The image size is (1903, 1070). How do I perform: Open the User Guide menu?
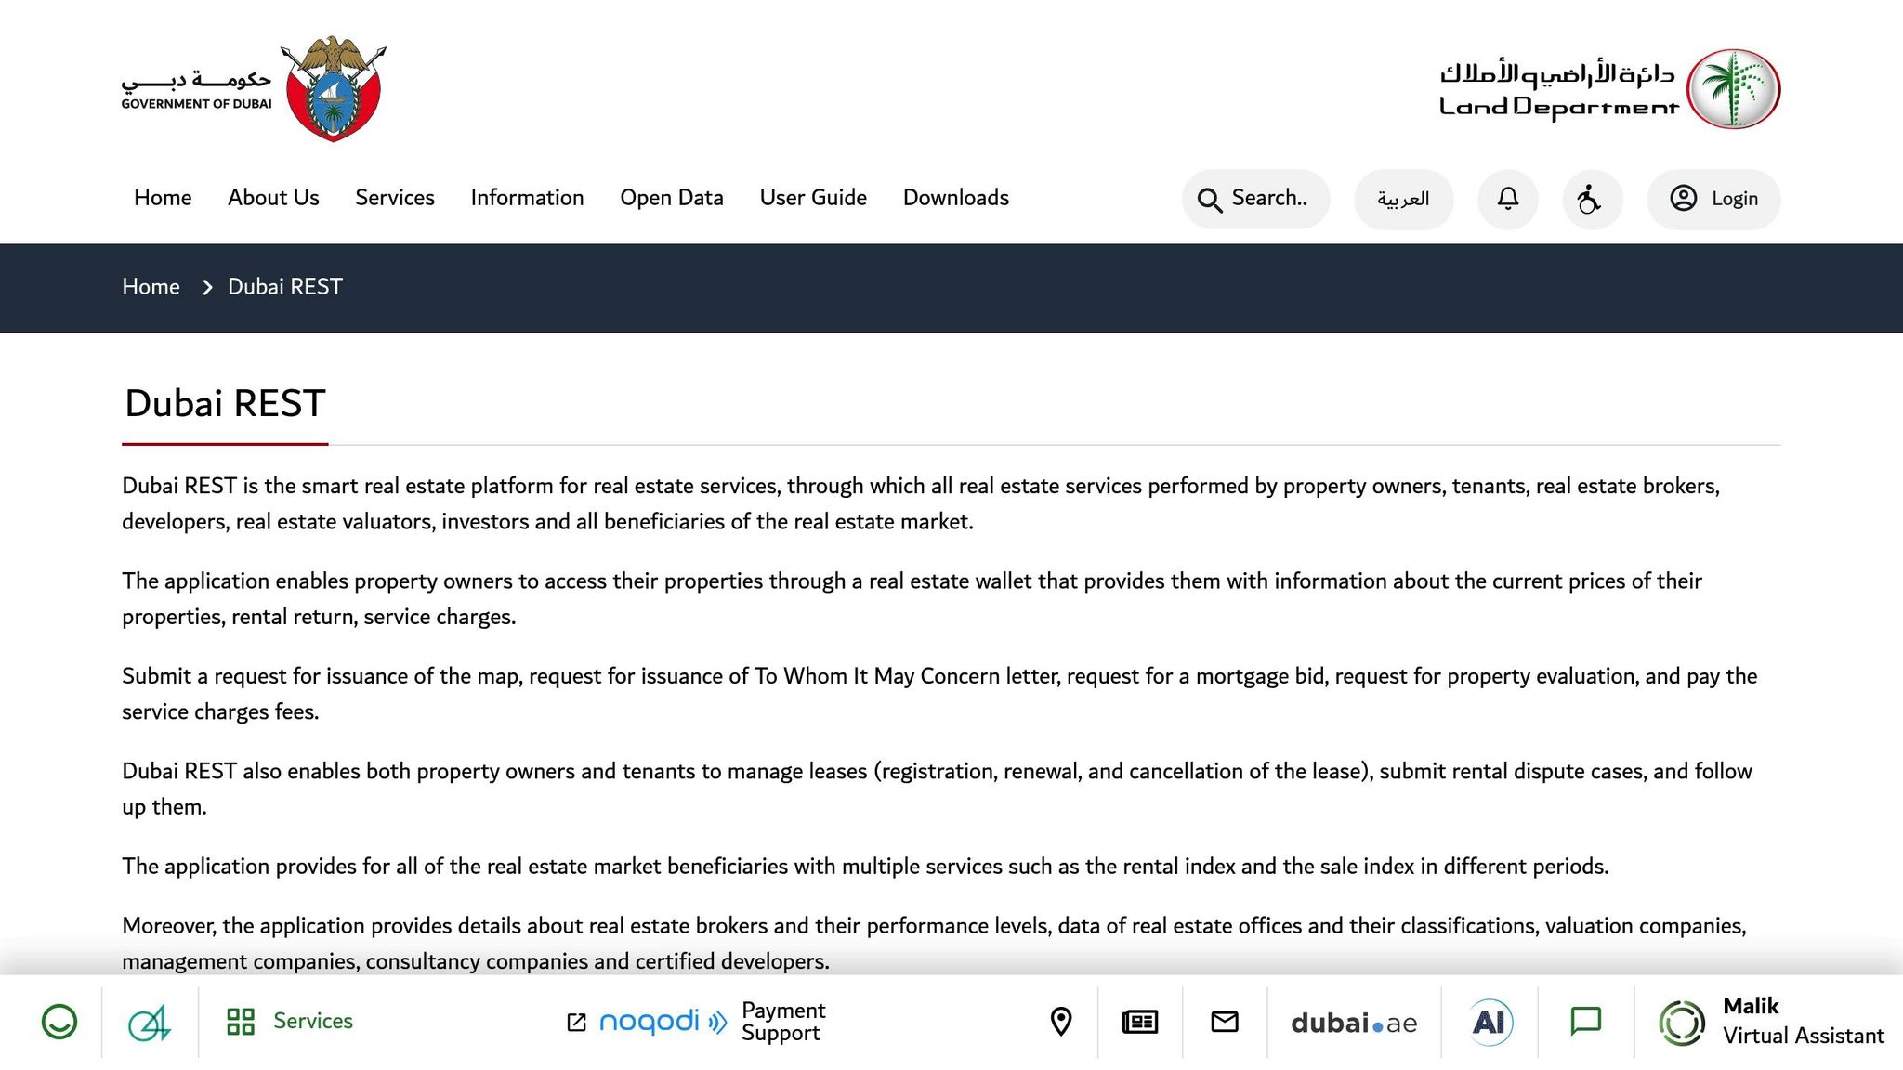click(813, 198)
